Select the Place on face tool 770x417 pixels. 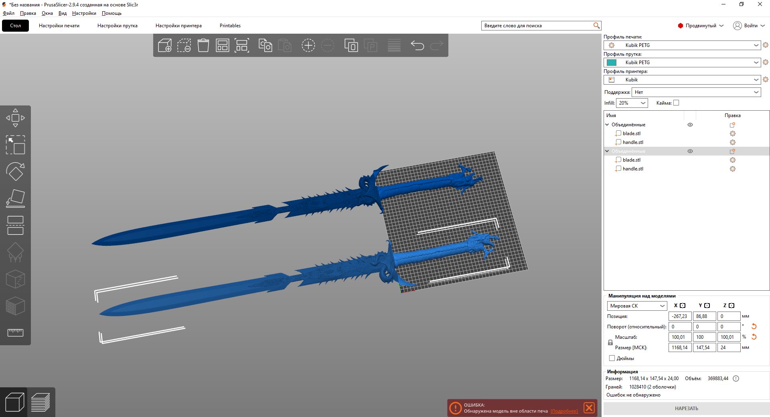(x=15, y=198)
